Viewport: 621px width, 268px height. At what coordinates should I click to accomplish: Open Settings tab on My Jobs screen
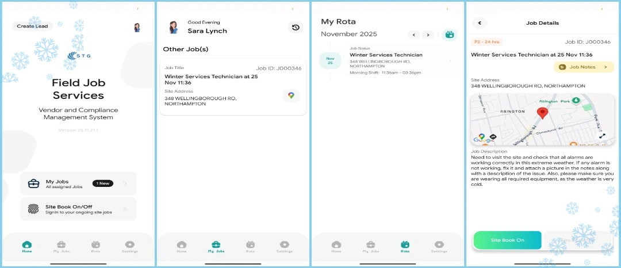click(x=284, y=247)
